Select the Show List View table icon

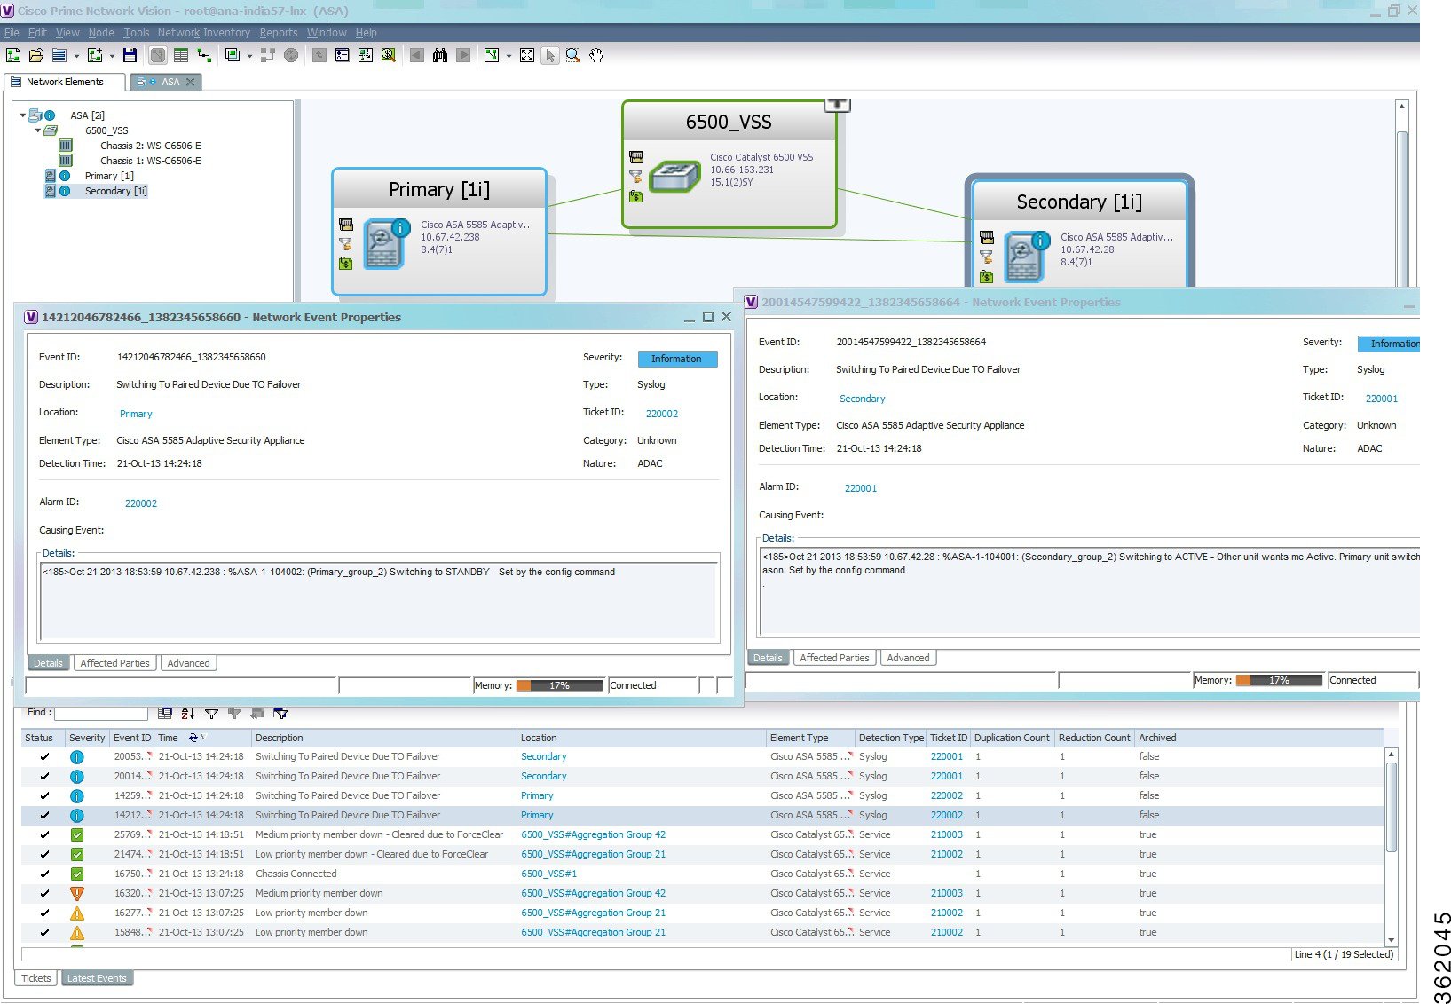coord(181,55)
